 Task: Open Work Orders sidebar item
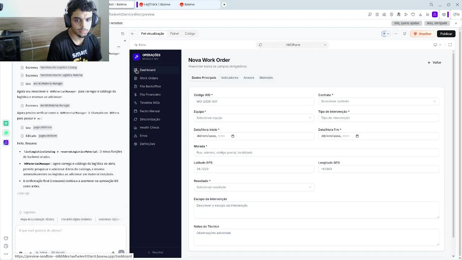coord(156,78)
